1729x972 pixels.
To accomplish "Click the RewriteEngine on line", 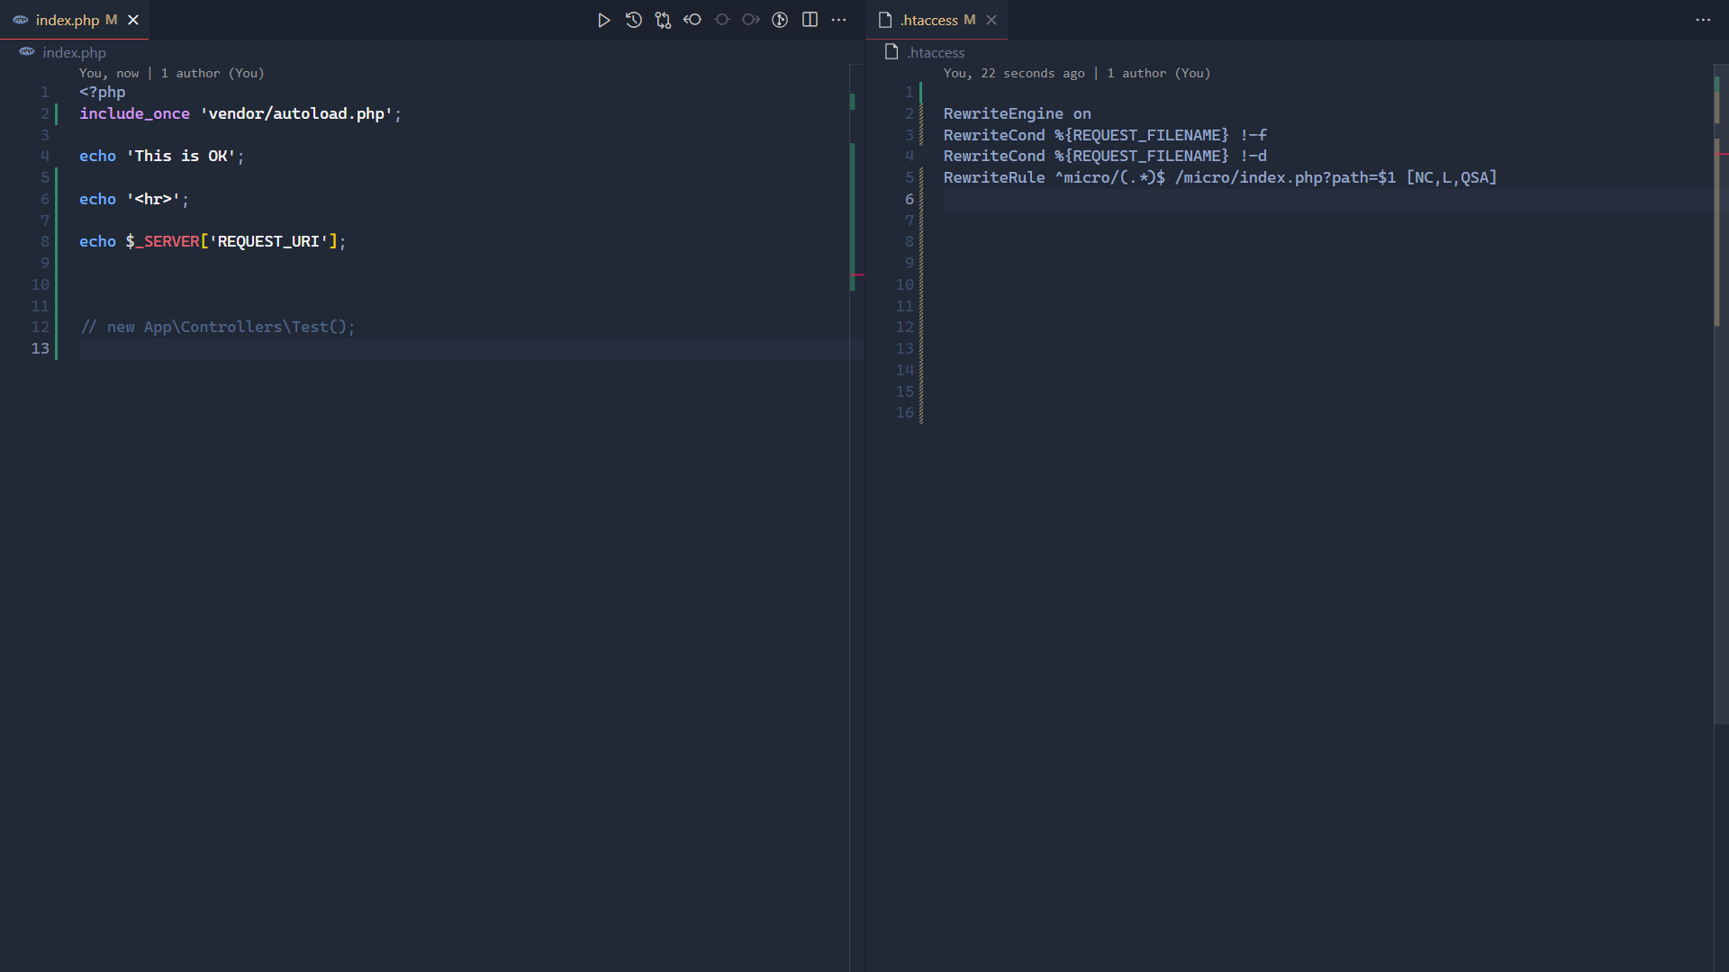I will pyautogui.click(x=1018, y=113).
